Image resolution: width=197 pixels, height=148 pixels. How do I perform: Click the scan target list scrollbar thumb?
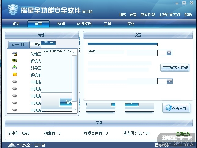point(75,78)
